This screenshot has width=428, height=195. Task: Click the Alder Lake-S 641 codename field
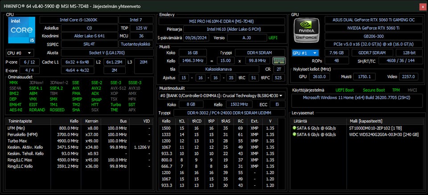coord(89,36)
